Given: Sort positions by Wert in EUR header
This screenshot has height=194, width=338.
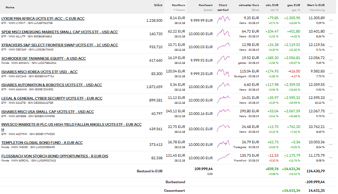Looking at the screenshot, I should tap(316, 5).
